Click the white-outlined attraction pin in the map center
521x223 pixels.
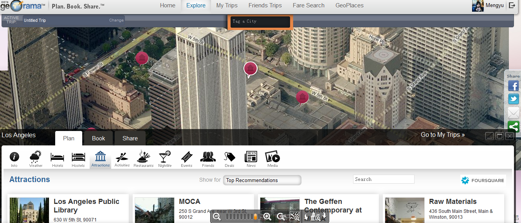251,69
